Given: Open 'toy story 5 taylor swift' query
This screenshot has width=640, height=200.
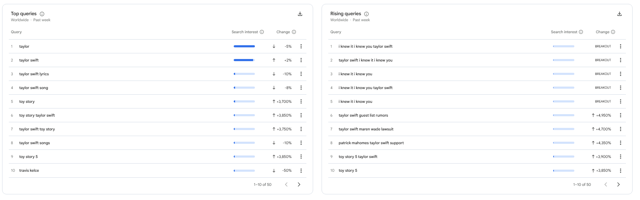Looking at the screenshot, I should point(358,157).
